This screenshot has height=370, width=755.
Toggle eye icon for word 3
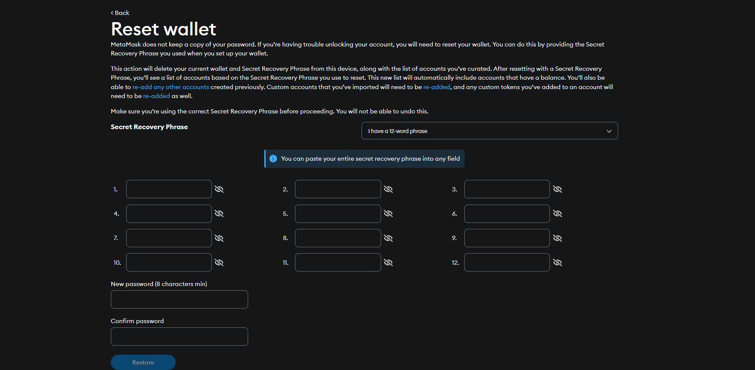pos(557,189)
